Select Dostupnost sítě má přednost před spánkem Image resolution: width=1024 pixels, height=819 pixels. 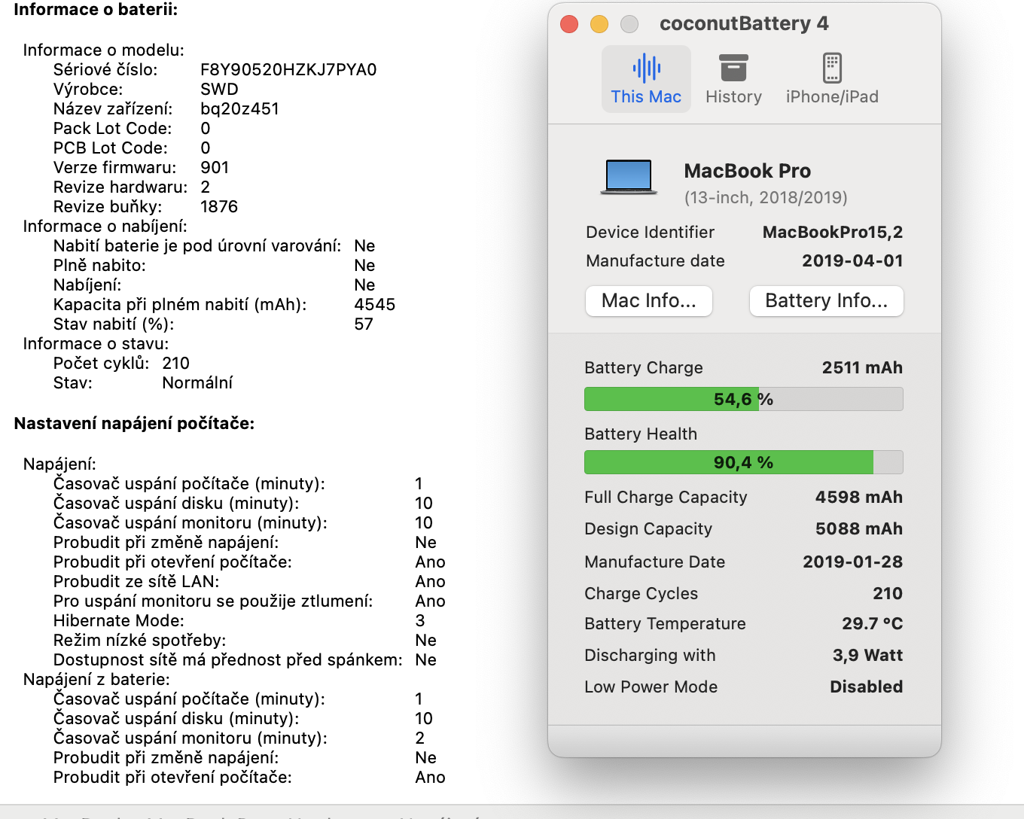228,659
